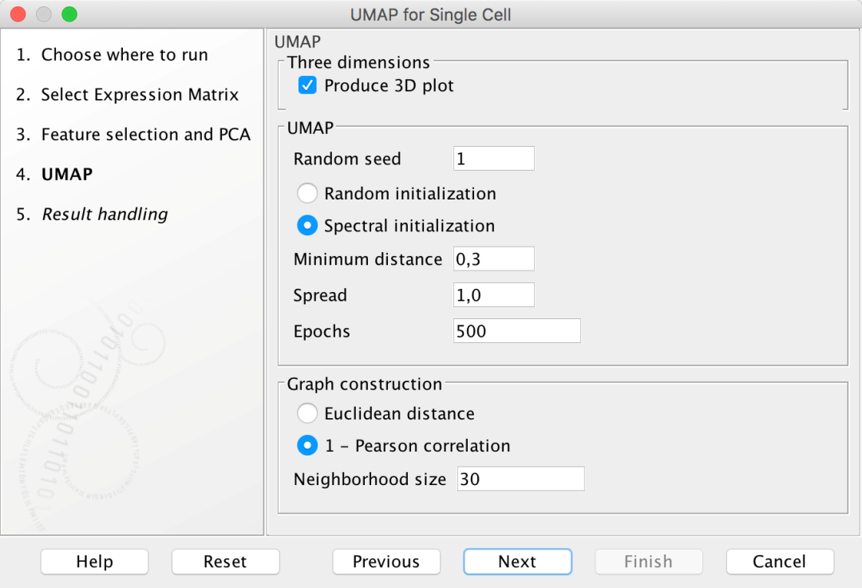
Task: Click the Epochs input field
Action: click(x=516, y=331)
